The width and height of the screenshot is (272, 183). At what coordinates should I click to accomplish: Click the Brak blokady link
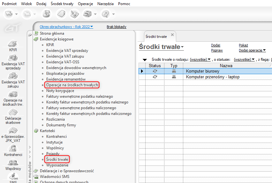coord(116,27)
